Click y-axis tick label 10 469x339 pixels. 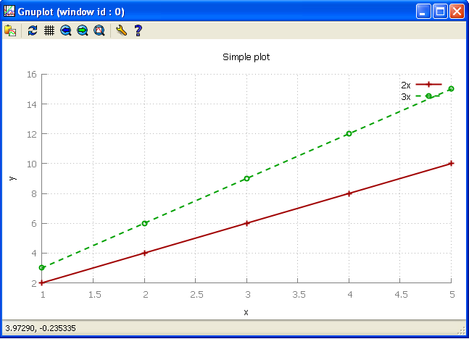31,164
